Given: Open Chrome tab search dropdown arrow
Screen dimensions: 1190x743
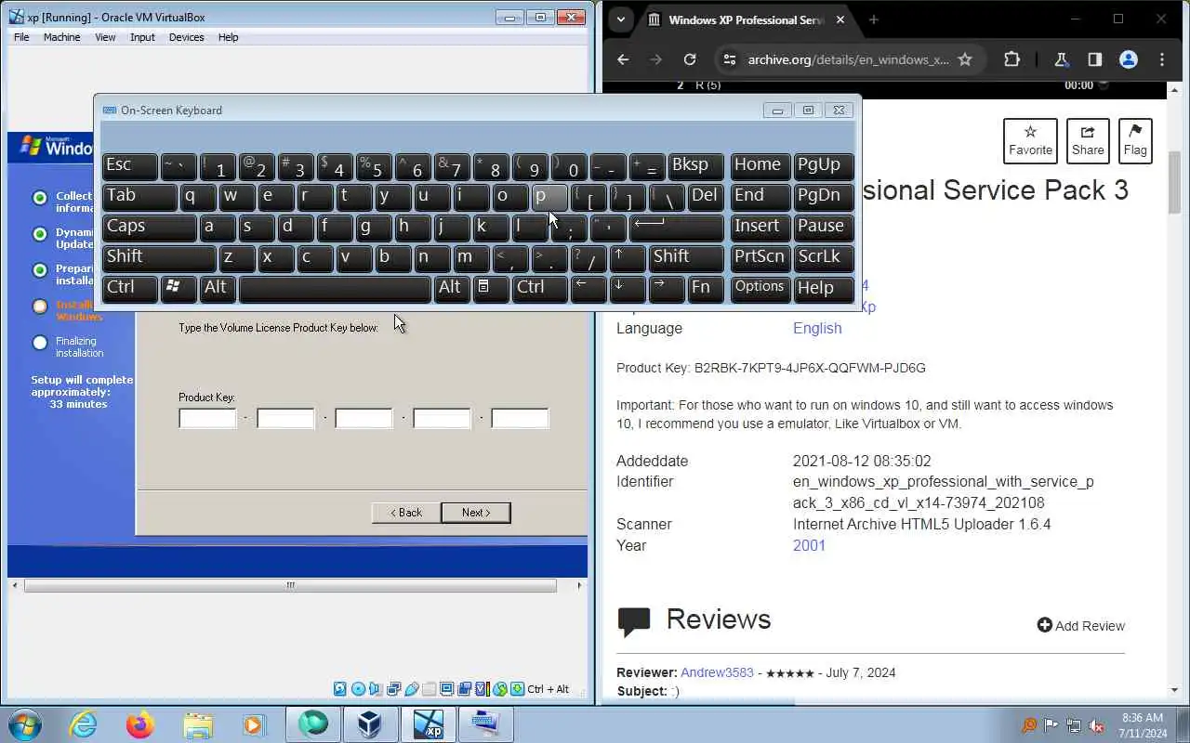Looking at the screenshot, I should 620,20.
